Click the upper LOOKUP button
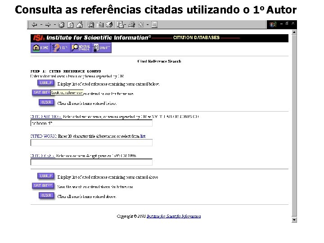Screen dimensions: 324x243 coord(46,83)
